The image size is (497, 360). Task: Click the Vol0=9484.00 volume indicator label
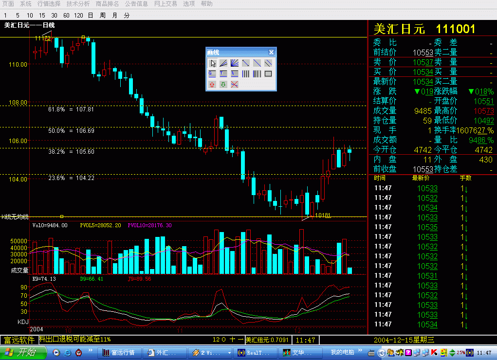pos(50,225)
